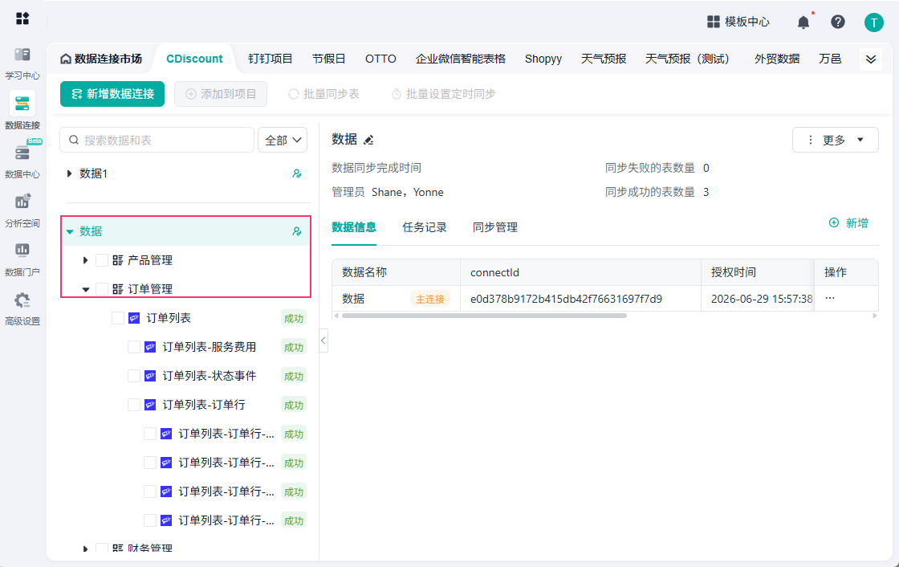Click the 订单列表-服务费用 table icon

[150, 347]
